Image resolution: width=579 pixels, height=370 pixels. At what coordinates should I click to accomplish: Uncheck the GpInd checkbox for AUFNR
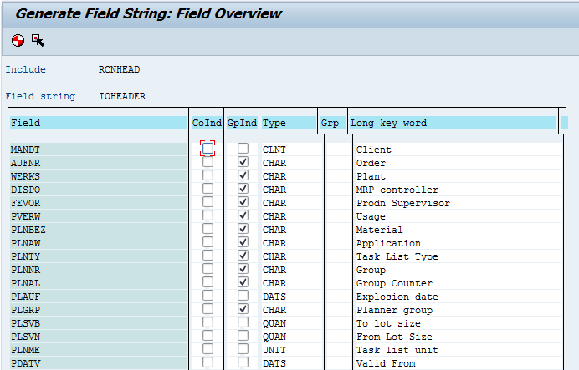pos(243,162)
